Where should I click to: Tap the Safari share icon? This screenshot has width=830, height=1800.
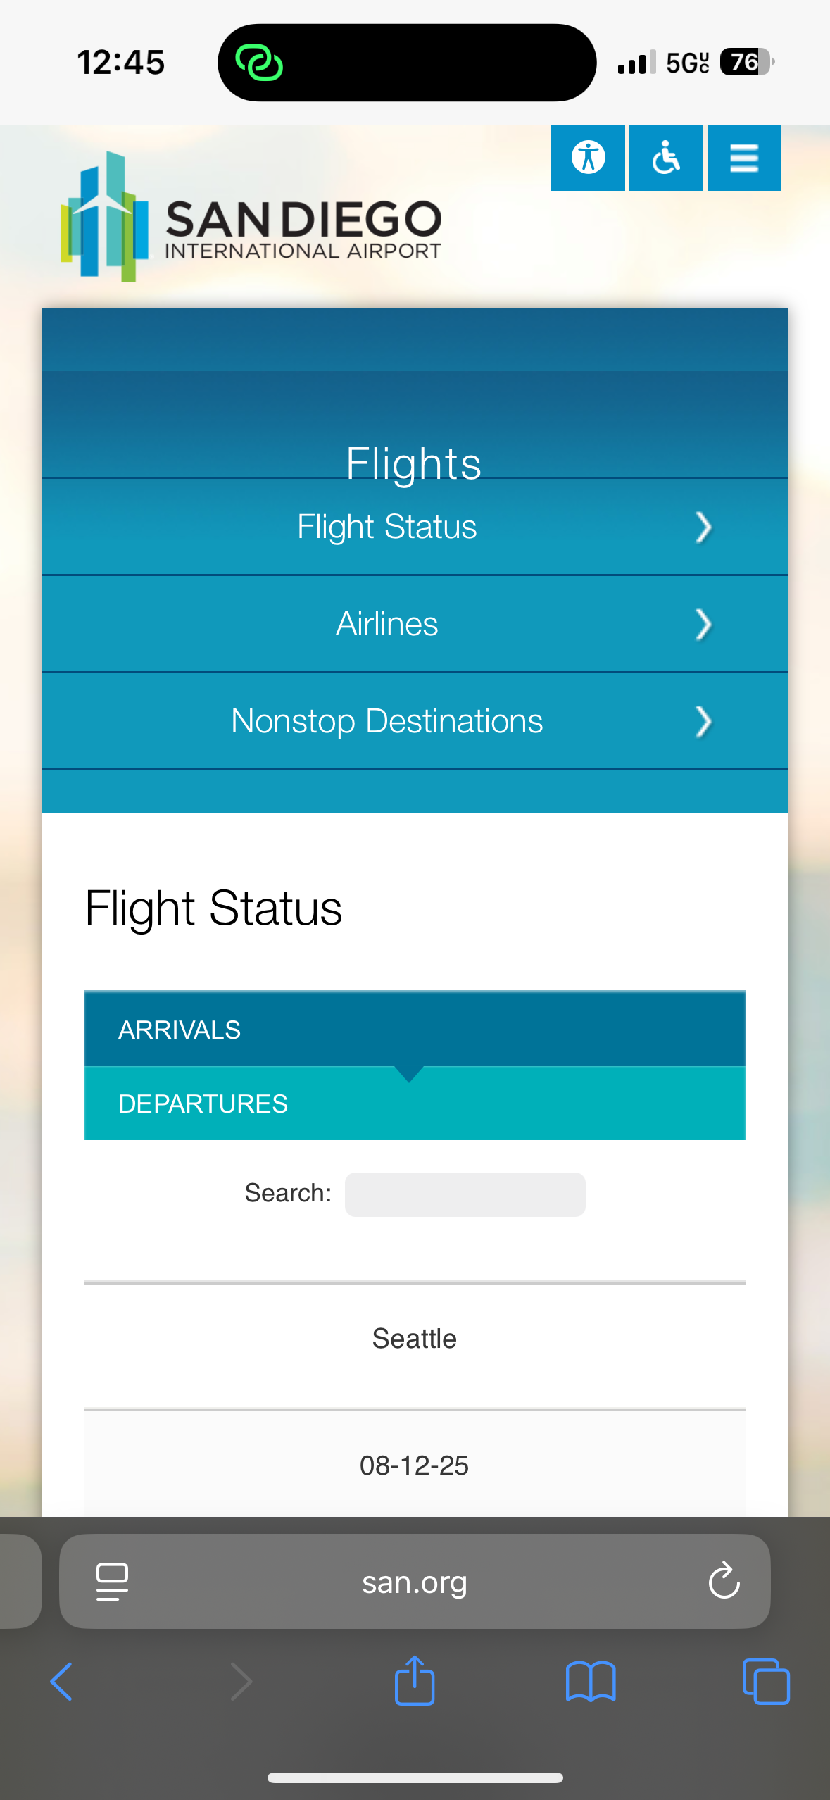(415, 1682)
